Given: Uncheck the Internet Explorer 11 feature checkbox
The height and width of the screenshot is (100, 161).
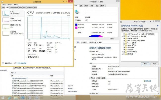Looking at the screenshot, I should pos(124,38).
